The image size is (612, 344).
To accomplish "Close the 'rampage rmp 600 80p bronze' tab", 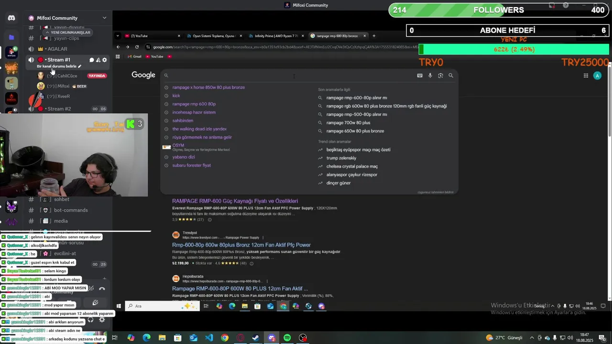I will [364, 36].
